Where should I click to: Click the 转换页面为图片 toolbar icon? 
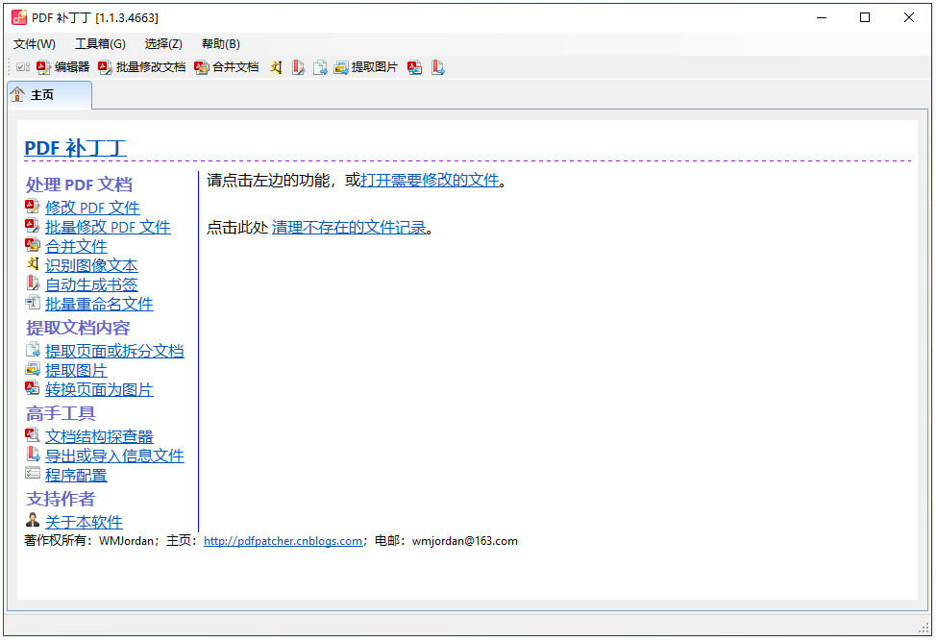pos(414,67)
